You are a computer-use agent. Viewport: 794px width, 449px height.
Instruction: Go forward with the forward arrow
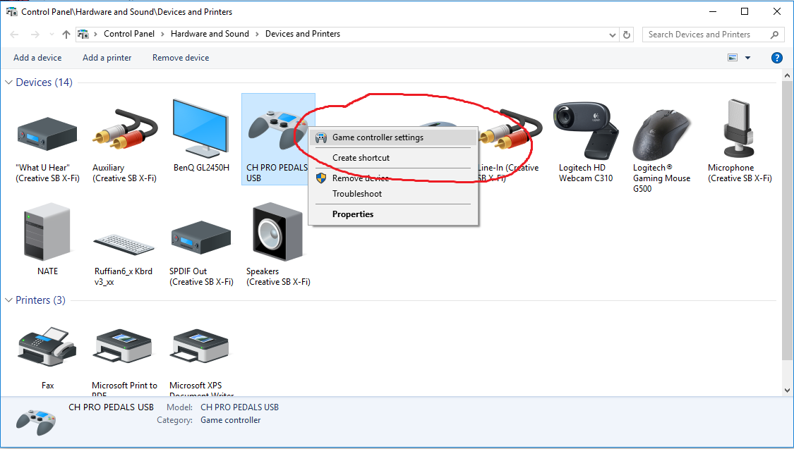pos(35,35)
